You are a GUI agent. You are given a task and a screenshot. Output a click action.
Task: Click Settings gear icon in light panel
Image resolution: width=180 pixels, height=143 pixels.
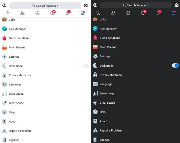(4, 57)
